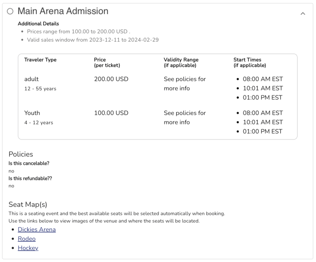Open the Rodeo seat map link

[27, 239]
